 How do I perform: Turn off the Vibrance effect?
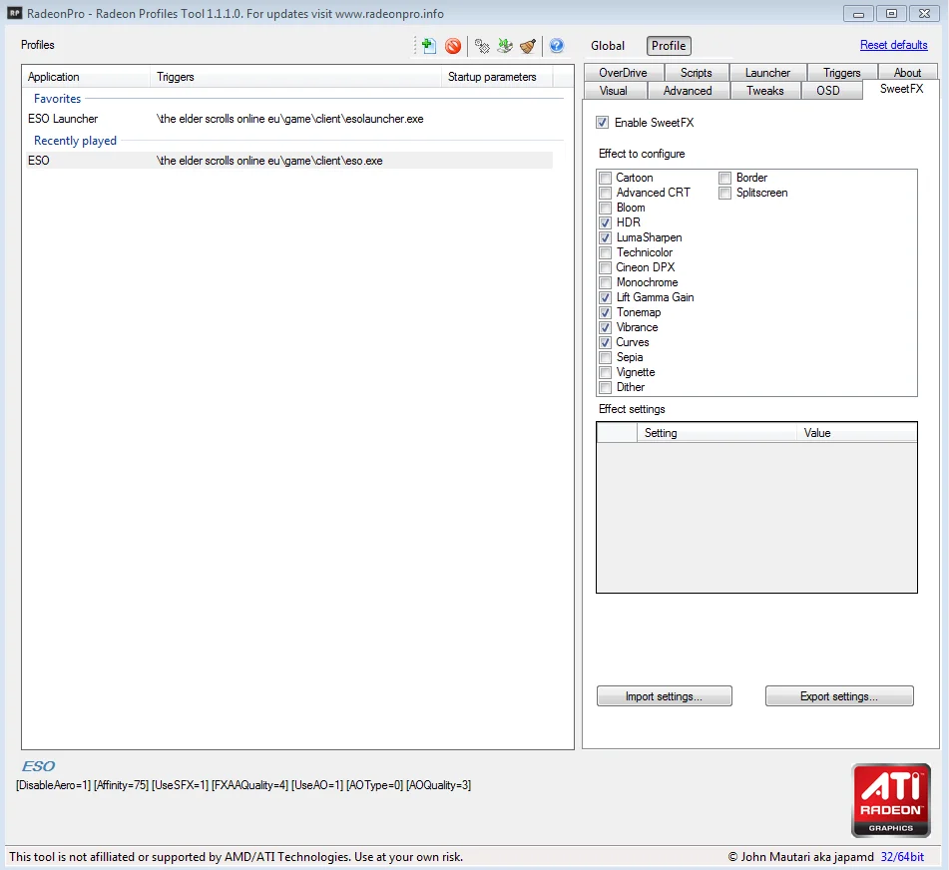coord(605,327)
